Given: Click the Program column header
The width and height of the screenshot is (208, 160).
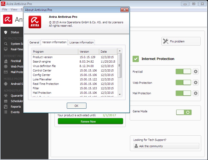Looking at the screenshot, I should pyautogui.click(x=55, y=52).
